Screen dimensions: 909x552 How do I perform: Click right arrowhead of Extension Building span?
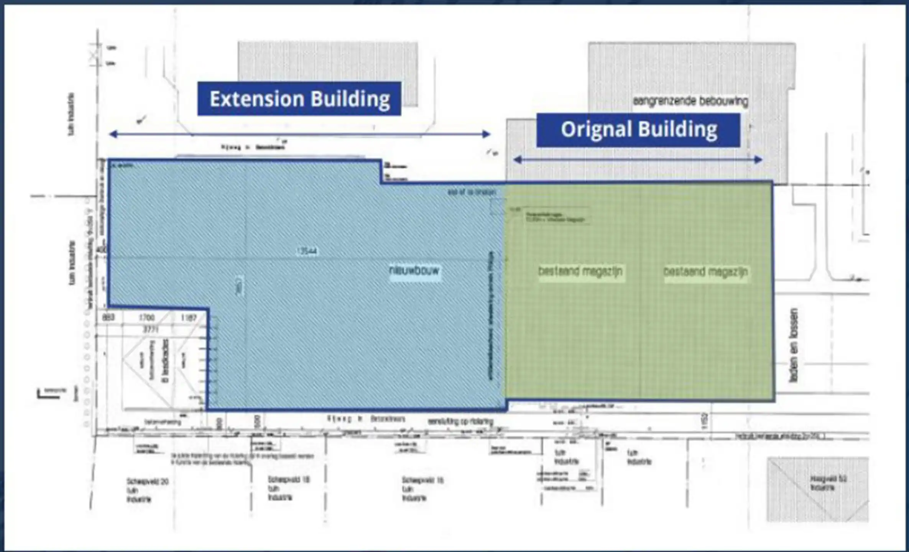click(x=486, y=134)
